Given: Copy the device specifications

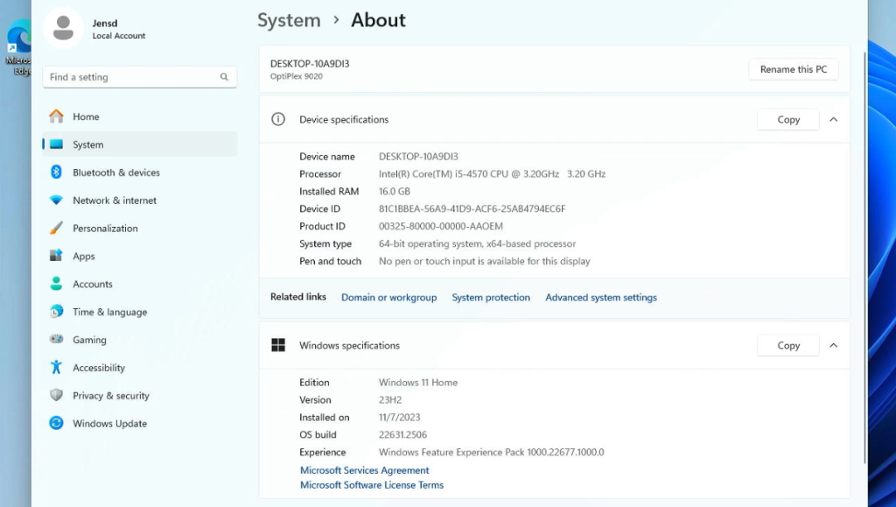Looking at the screenshot, I should coord(788,119).
